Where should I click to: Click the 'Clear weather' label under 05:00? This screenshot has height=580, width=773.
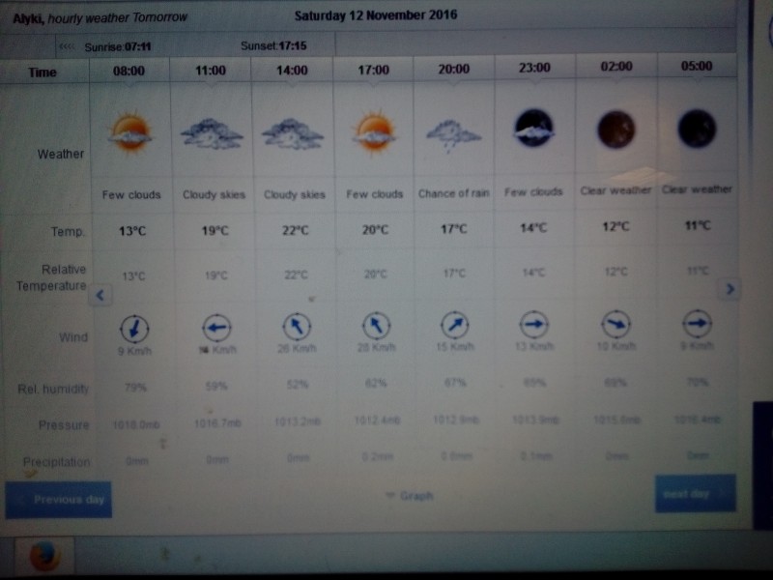(697, 189)
